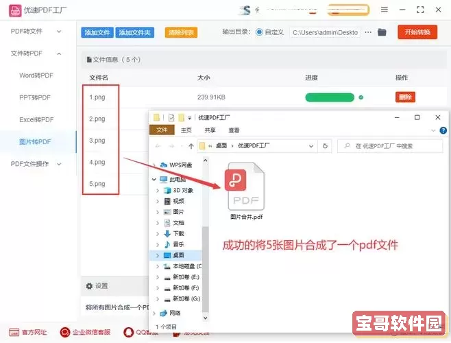Select Word转PDF in the sidebar
This screenshot has height=343, width=451.
click(36, 75)
